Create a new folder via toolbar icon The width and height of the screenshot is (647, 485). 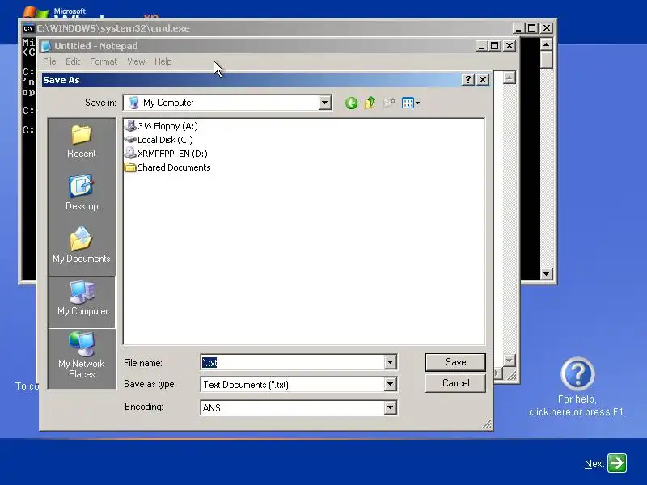click(389, 103)
